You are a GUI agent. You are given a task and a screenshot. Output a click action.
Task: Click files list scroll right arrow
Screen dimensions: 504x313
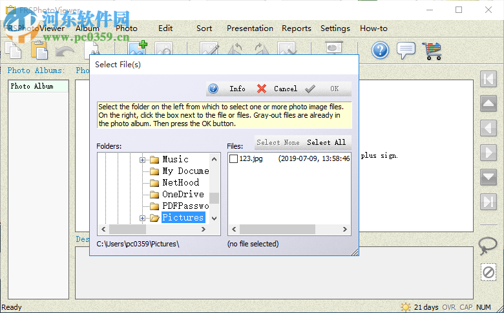tap(344, 229)
